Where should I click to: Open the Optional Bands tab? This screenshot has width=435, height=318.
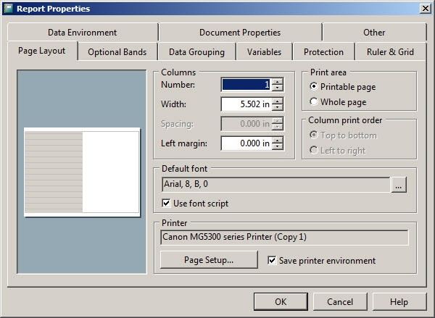(117, 52)
